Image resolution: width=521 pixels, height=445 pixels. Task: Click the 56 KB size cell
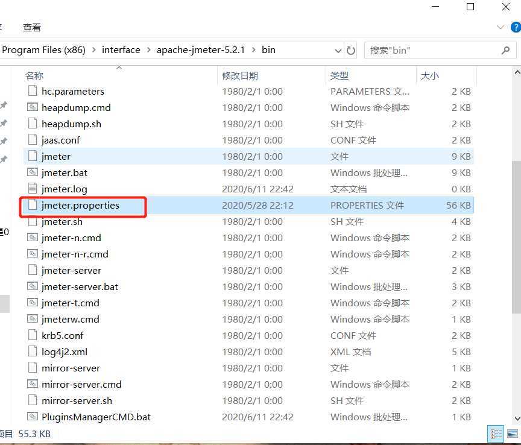click(x=458, y=205)
